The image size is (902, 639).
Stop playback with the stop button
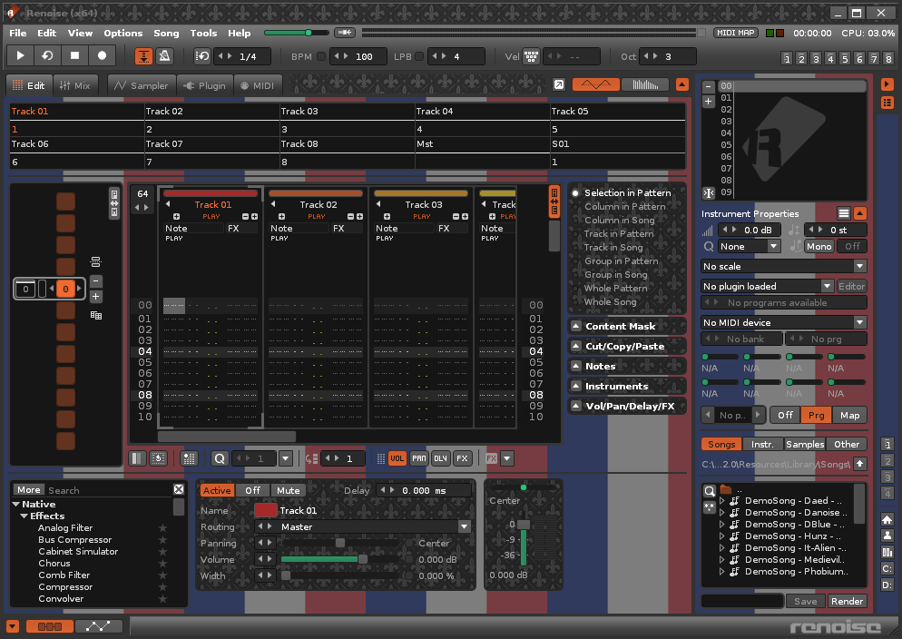pos(74,55)
